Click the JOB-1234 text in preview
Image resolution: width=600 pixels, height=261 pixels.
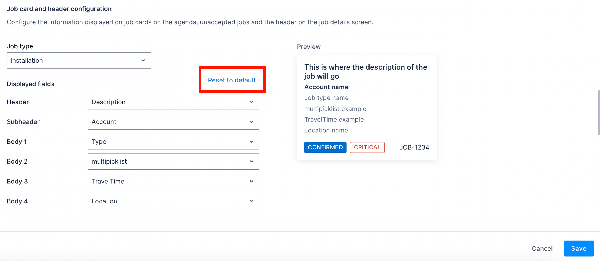coord(414,147)
